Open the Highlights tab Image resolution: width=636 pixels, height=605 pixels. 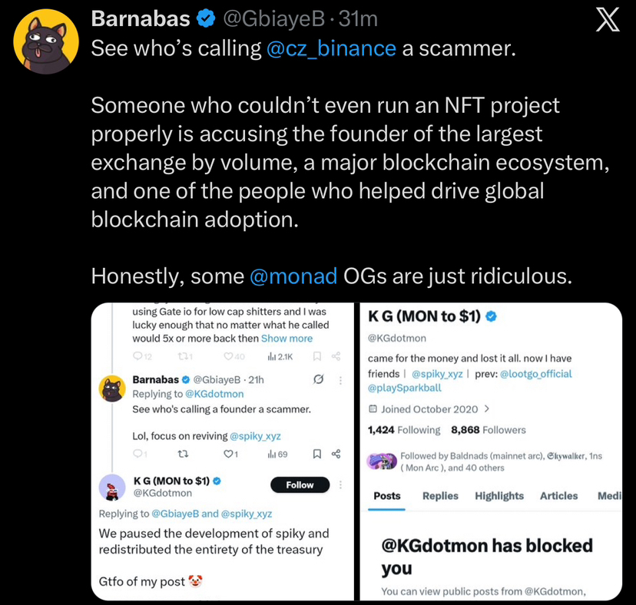(x=499, y=496)
